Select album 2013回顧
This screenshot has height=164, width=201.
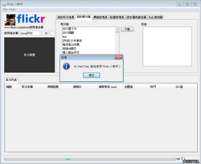pyautogui.click(x=89, y=32)
